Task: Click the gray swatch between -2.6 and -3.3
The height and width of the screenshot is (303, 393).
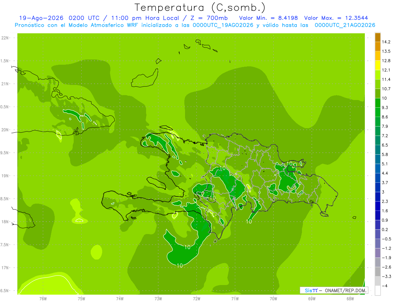Action: (x=378, y=272)
